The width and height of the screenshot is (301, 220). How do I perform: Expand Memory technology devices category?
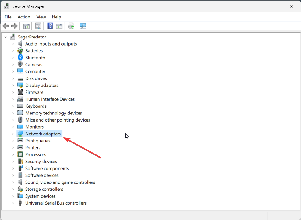(13, 113)
